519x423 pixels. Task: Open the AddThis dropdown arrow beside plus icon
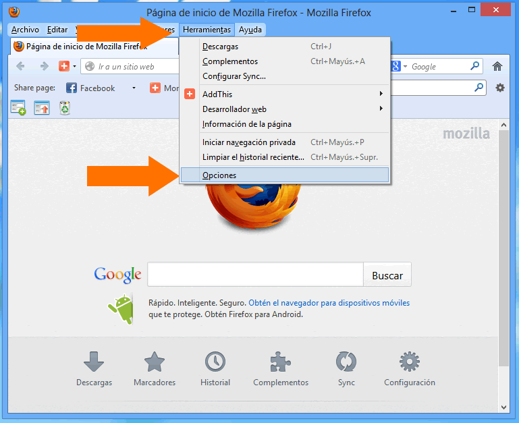point(74,66)
